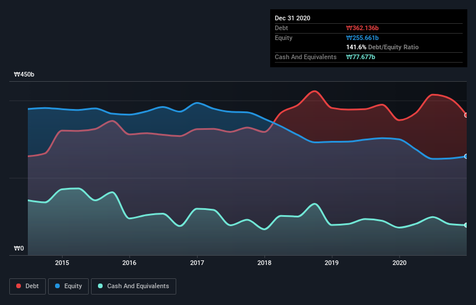Click the 2015 x-axis label
Viewport: 476px width, 305px height.
pos(62,263)
